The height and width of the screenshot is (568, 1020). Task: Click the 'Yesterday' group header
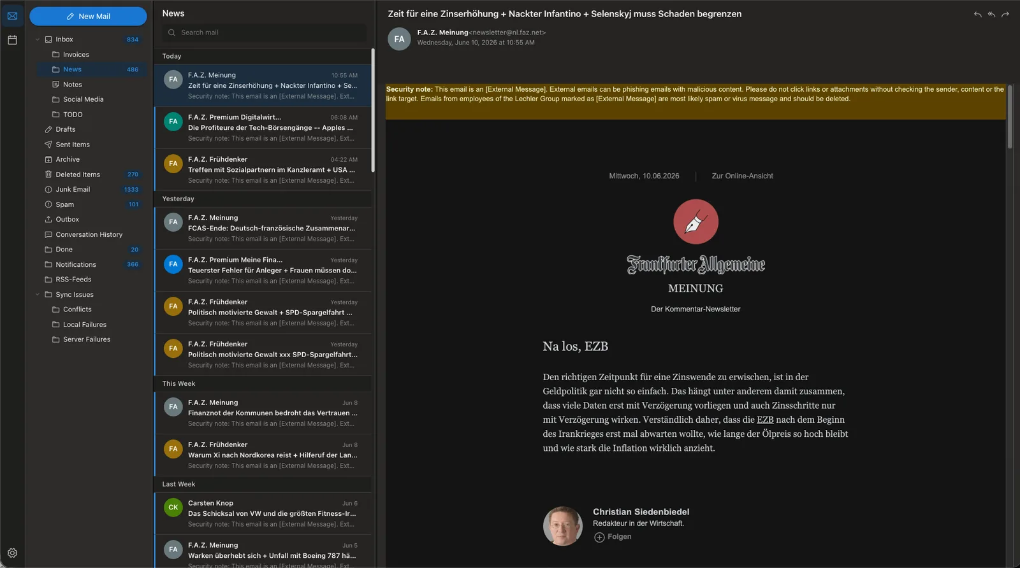point(263,199)
